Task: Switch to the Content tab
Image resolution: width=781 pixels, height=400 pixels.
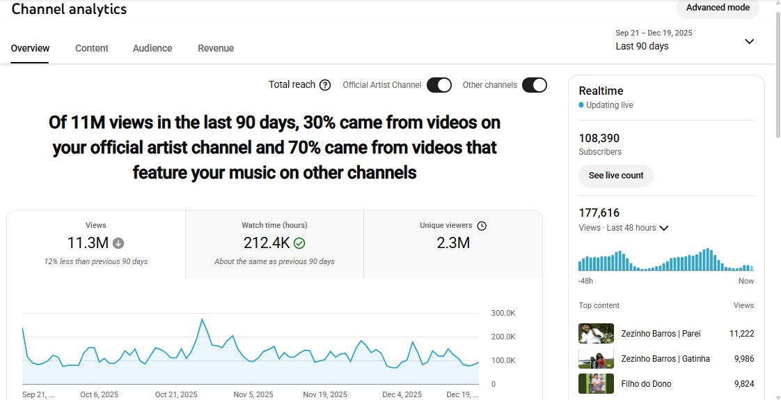Action: tap(91, 48)
